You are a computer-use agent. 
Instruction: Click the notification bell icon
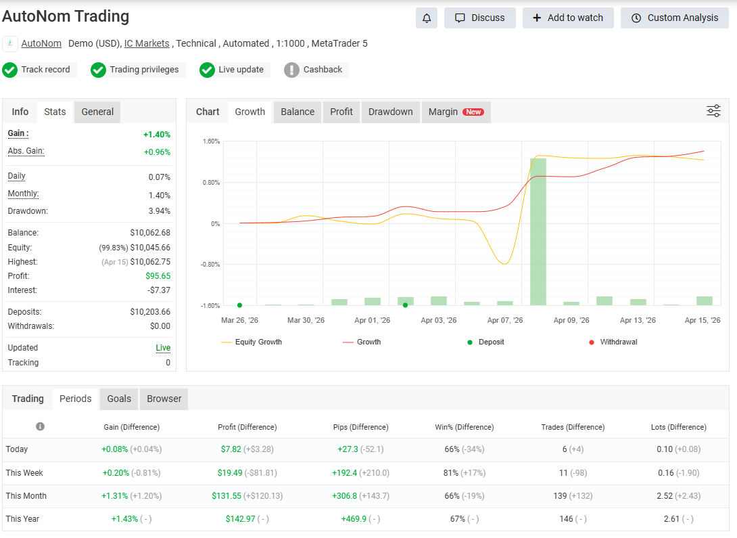[x=427, y=18]
